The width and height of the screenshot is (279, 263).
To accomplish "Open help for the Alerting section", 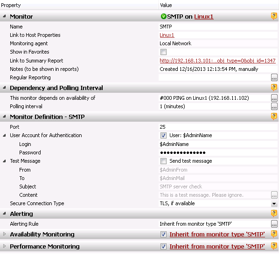I will (x=274, y=213).
